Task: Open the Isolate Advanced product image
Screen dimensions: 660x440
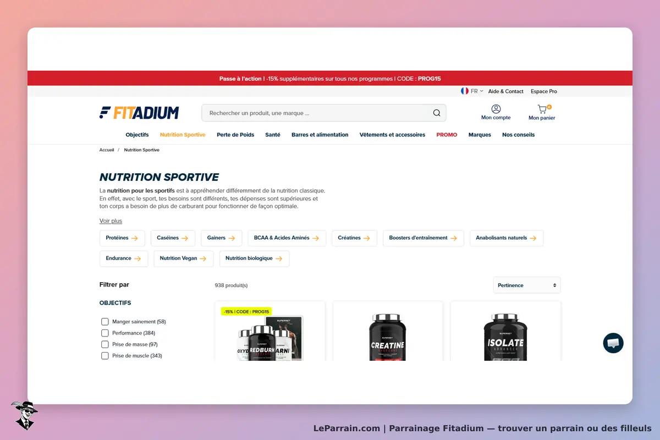Action: pos(505,337)
